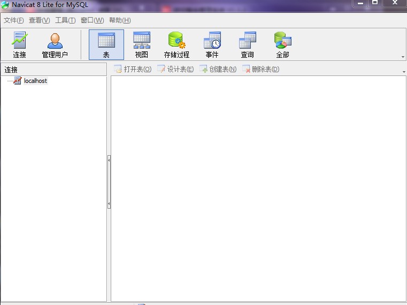
Task: Open the 查看(V) menu
Action: pos(39,20)
